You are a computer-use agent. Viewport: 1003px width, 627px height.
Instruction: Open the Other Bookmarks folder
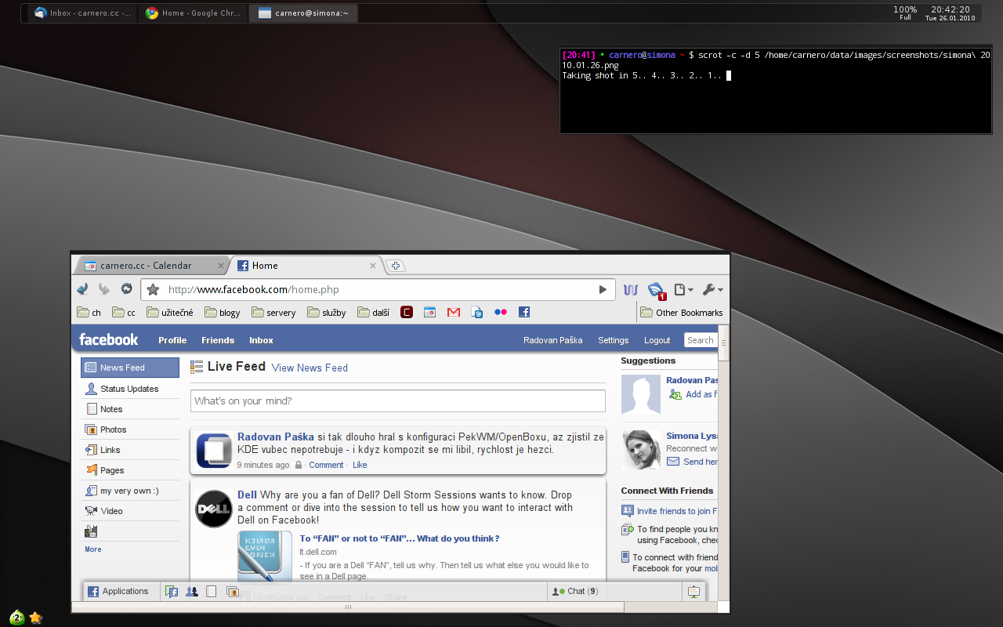(x=682, y=312)
